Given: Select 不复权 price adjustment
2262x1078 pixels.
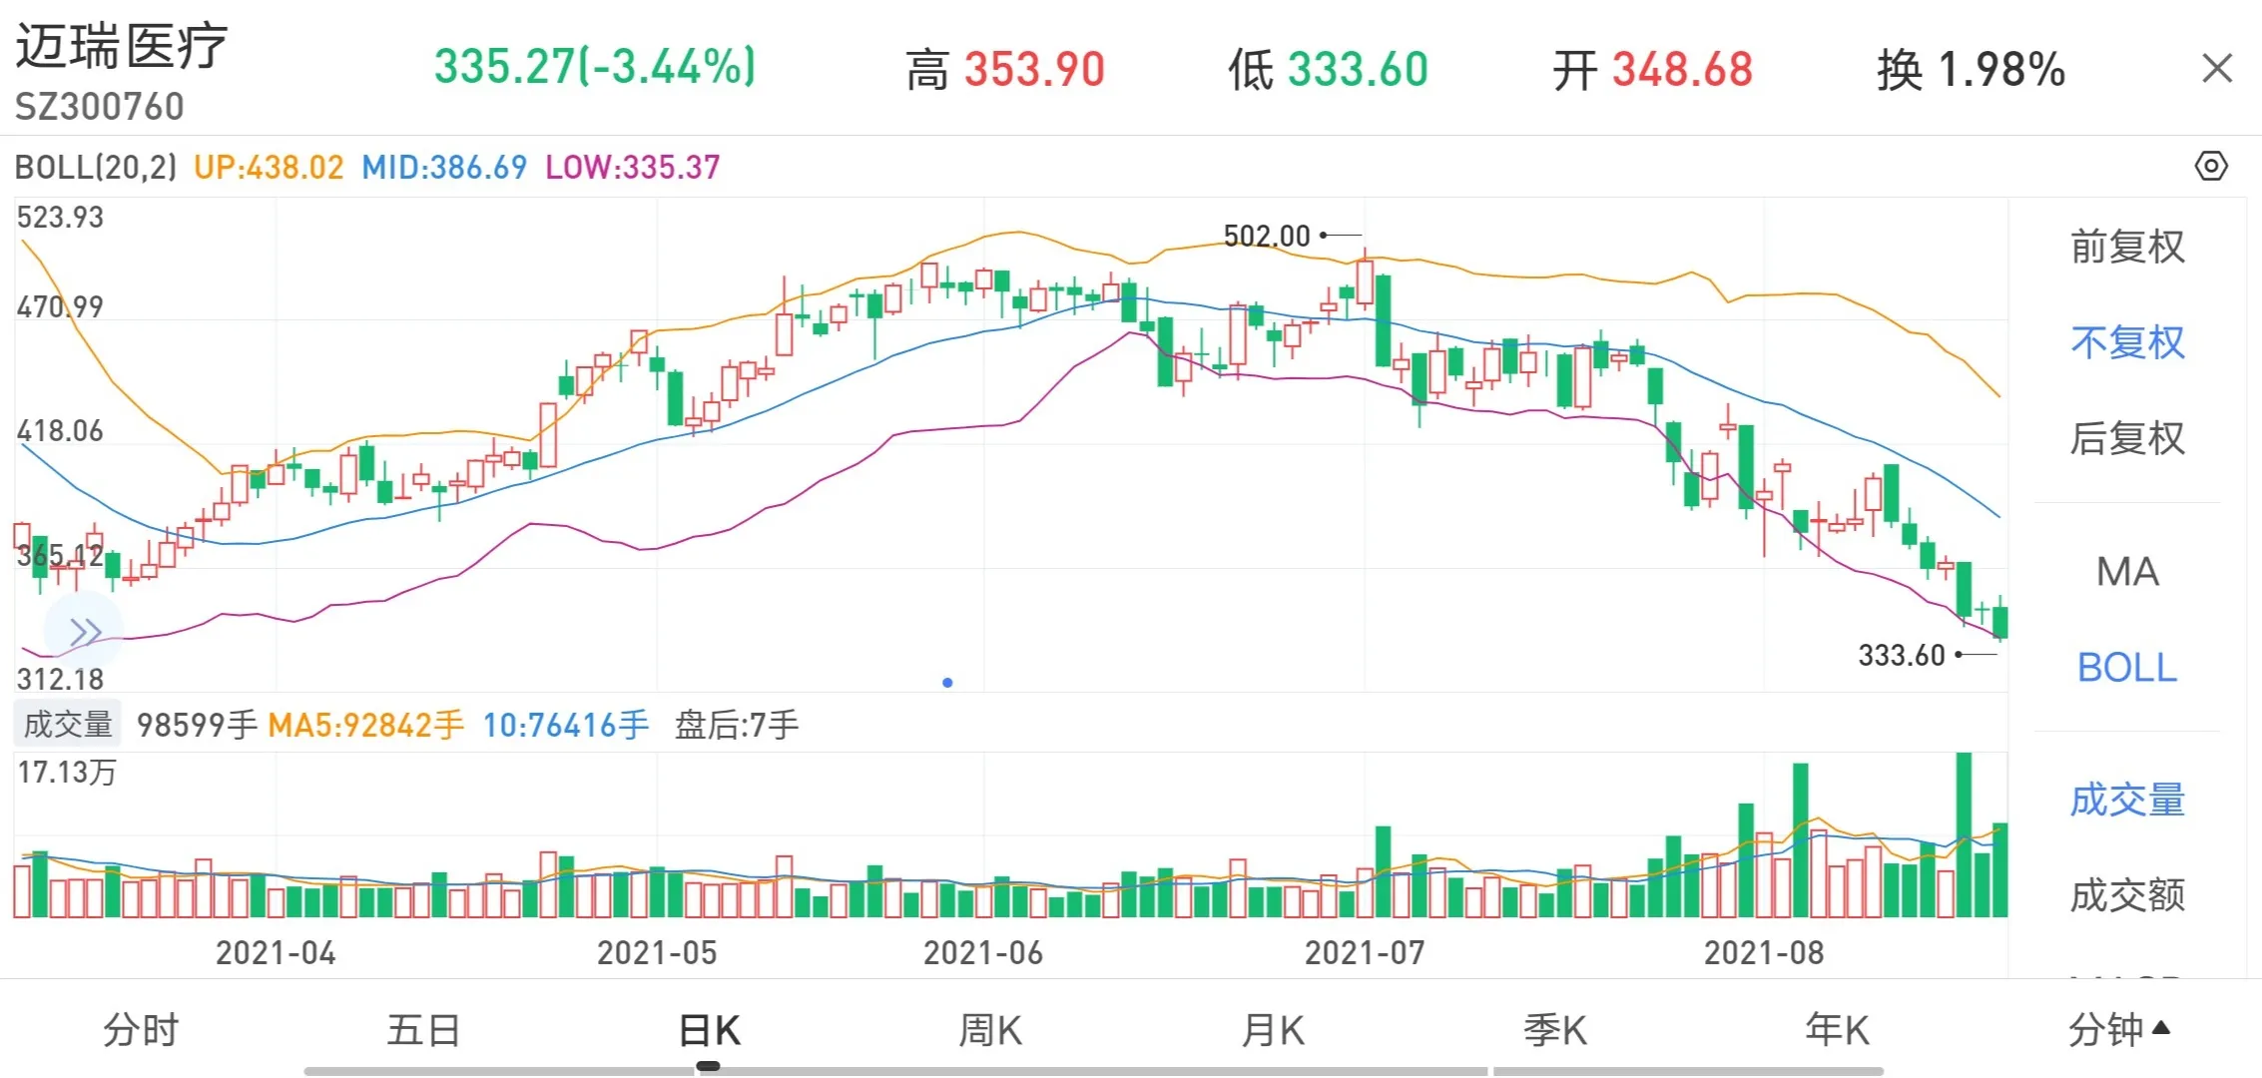Looking at the screenshot, I should tap(2127, 342).
